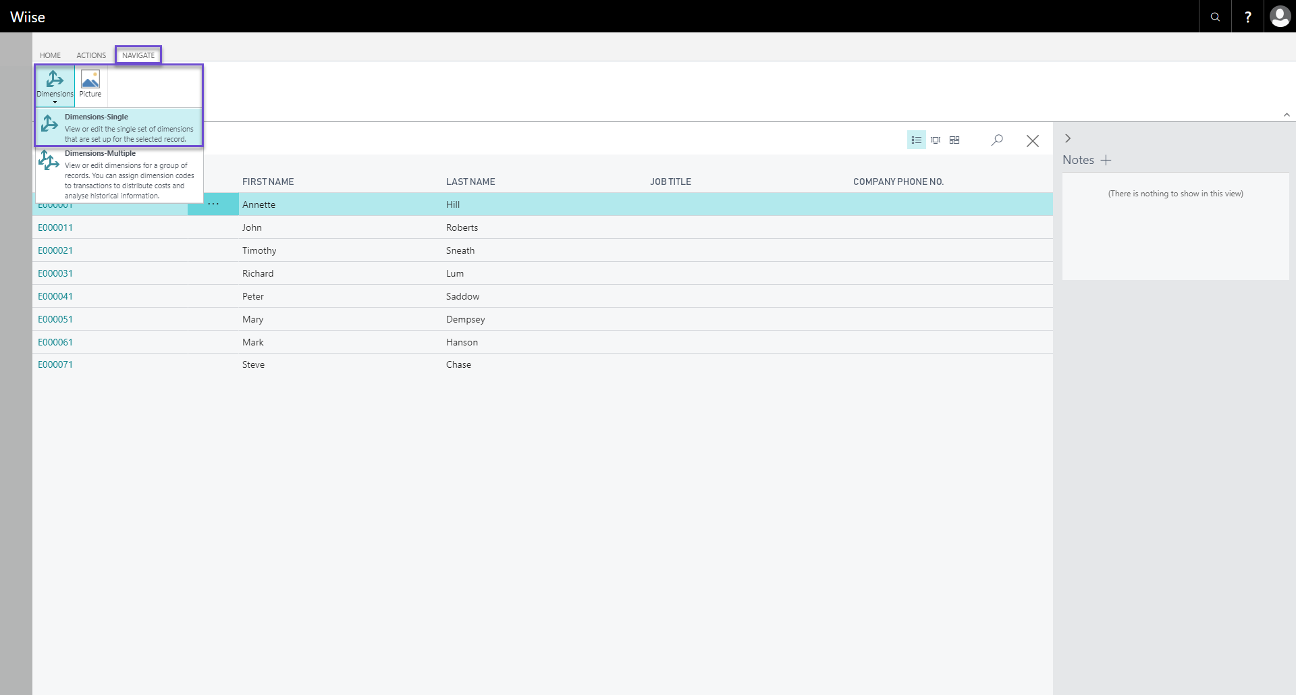The width and height of the screenshot is (1296, 695).
Task: Click the last name cell Roberts
Action: point(462,227)
